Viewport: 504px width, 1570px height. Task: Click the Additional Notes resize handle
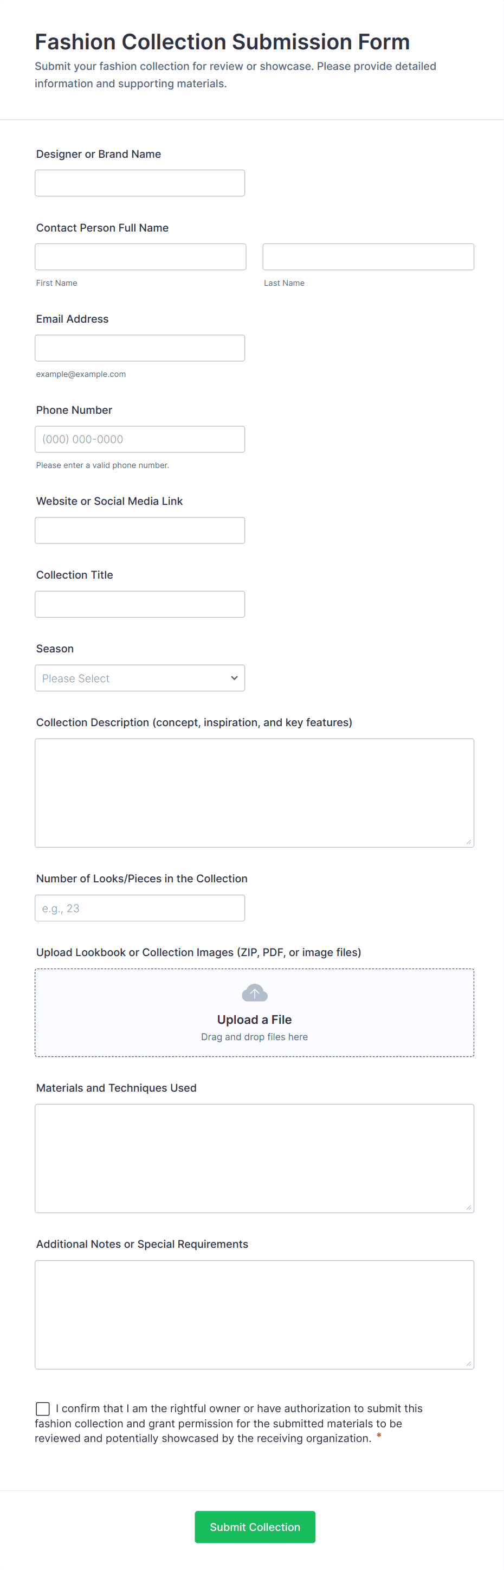click(x=468, y=1363)
